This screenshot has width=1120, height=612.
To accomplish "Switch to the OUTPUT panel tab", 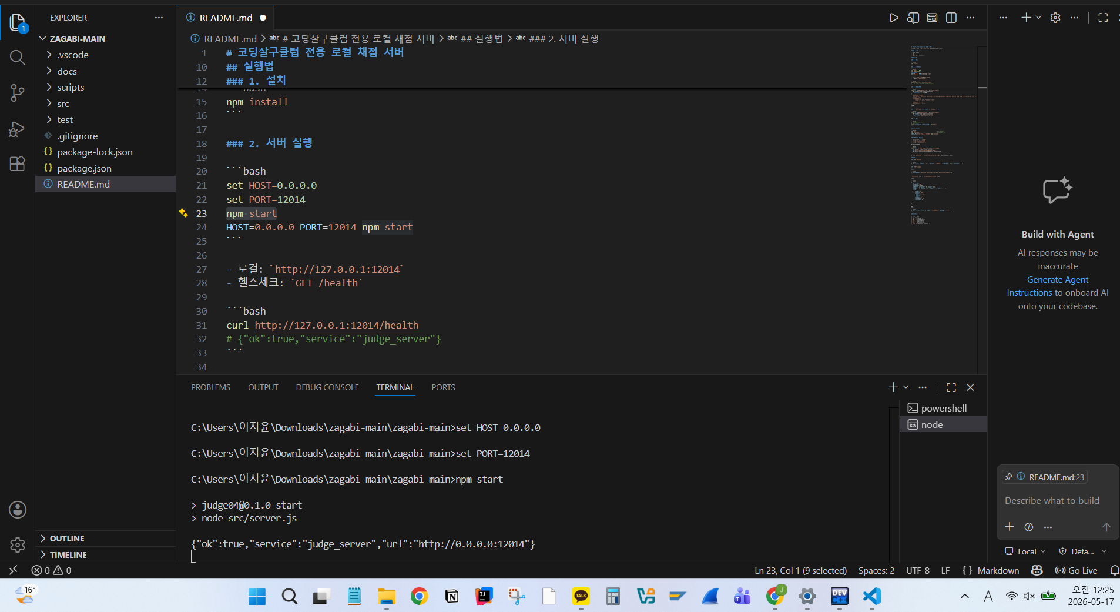I will 263,387.
